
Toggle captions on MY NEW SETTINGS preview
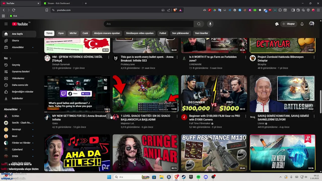(x=106, y=88)
